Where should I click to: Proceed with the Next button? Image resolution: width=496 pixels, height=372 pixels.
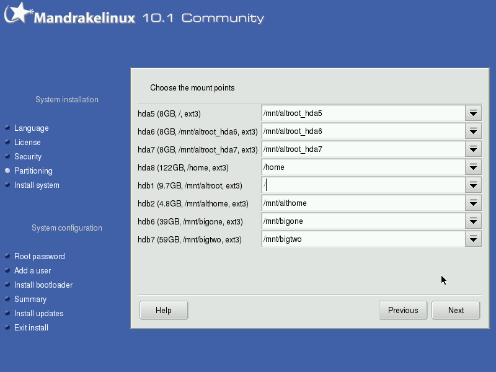tap(456, 311)
